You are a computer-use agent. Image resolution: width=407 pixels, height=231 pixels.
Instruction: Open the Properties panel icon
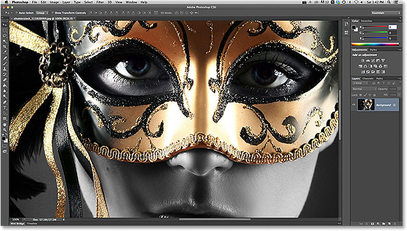tap(346, 32)
